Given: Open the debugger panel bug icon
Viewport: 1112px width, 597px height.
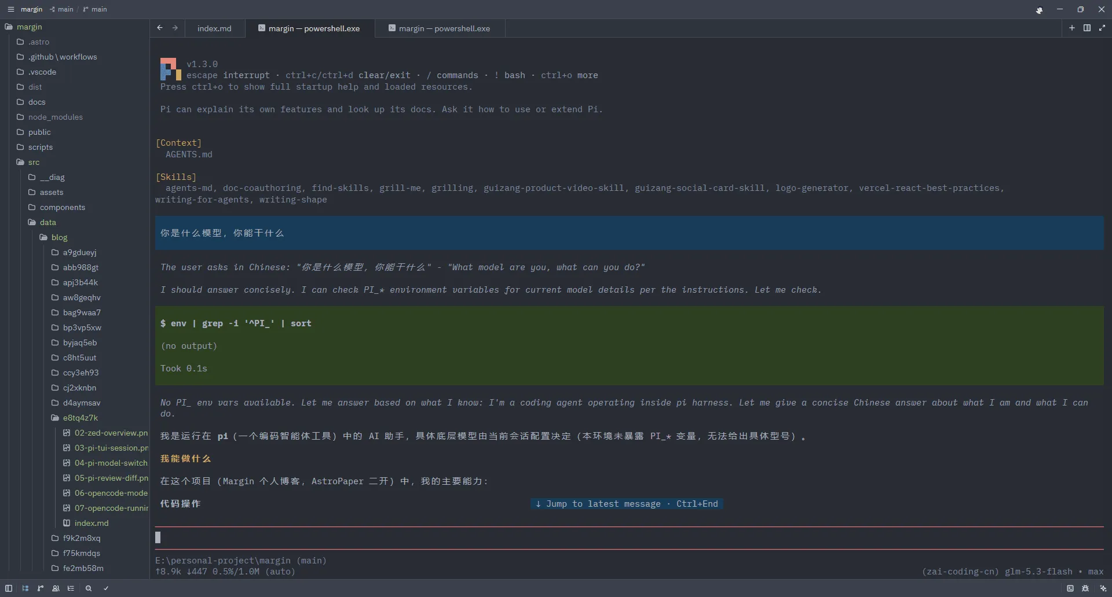Looking at the screenshot, I should (1085, 588).
